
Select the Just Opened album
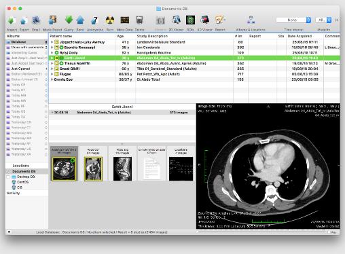pos(26,69)
